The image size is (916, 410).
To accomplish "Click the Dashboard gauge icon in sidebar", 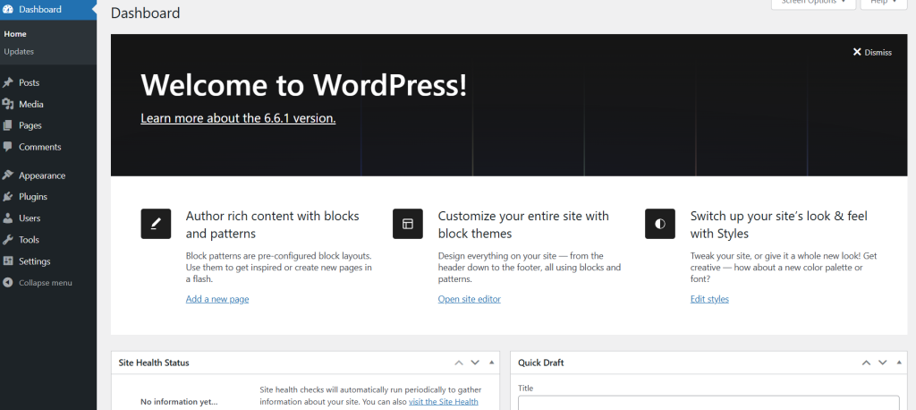I will pyautogui.click(x=7, y=9).
